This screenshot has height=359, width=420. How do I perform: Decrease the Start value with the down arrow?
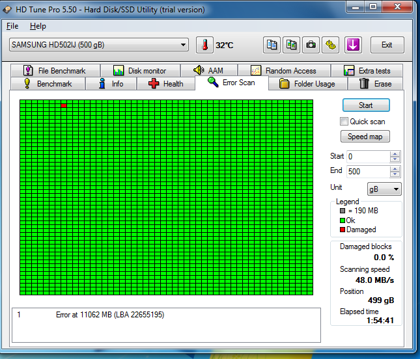coord(395,159)
